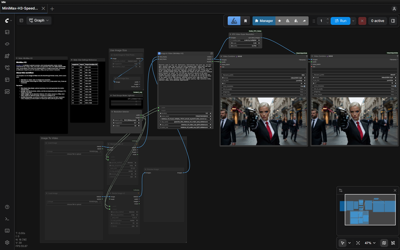
Task: Click the select mode cursor tool
Action: (x=342, y=243)
